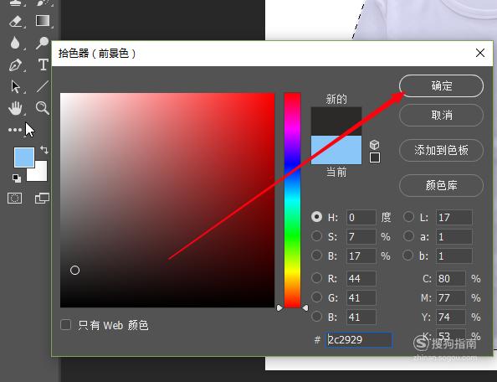Swap foreground and background colors
This screenshot has width=497, height=382.
click(44, 150)
